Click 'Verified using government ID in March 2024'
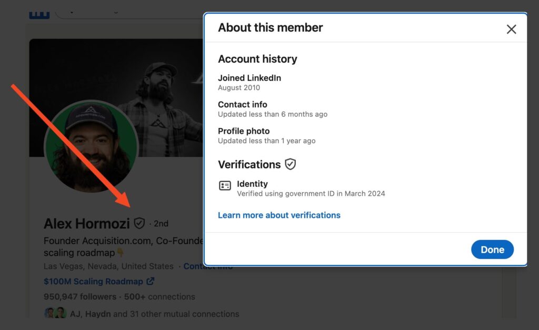This screenshot has width=539, height=330. (311, 194)
